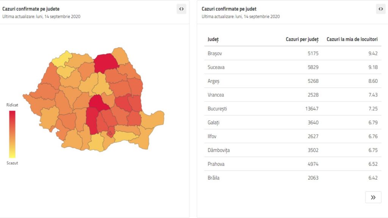Select the Brașov row in the table

tap(293, 53)
